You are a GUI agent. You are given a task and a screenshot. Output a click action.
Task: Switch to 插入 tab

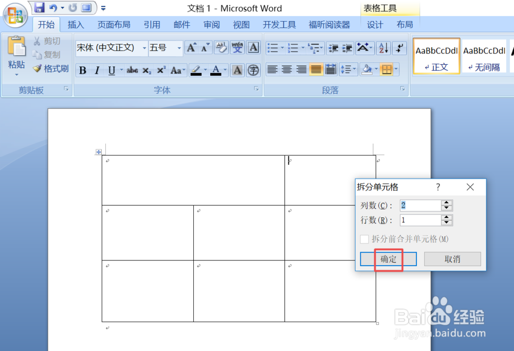coord(76,25)
